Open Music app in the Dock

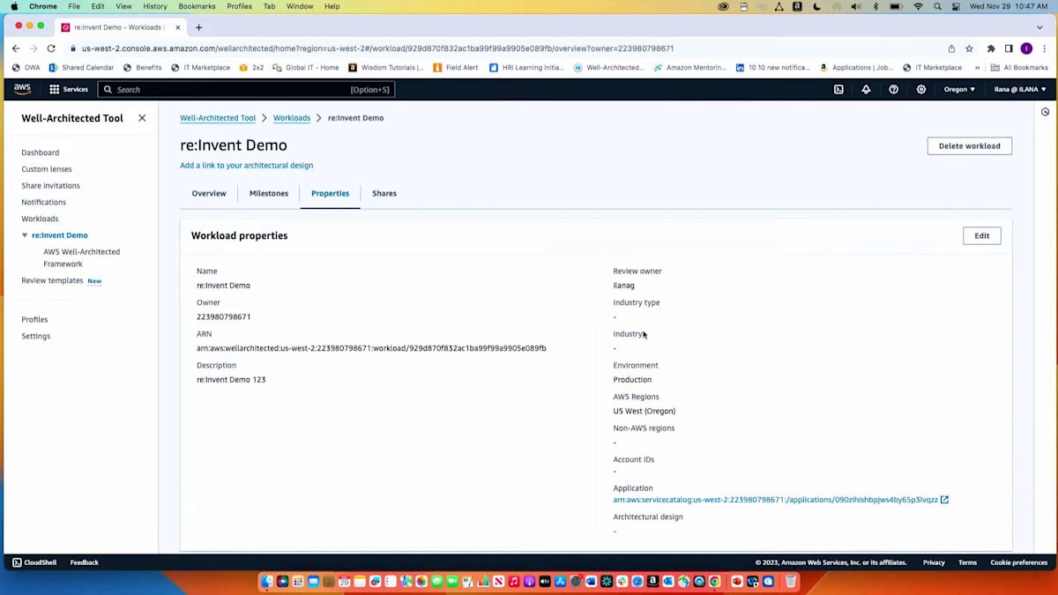[x=514, y=582]
